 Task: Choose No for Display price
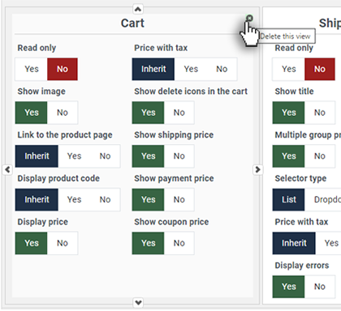[x=63, y=243]
